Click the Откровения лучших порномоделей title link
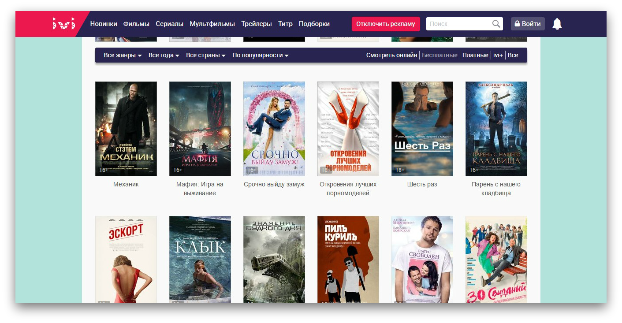 coord(348,189)
